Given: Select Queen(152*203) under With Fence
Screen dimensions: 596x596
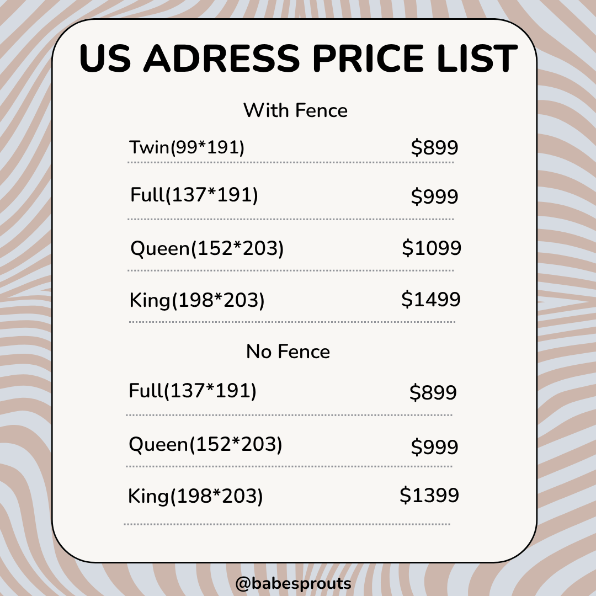Looking at the screenshot, I should click(207, 249).
